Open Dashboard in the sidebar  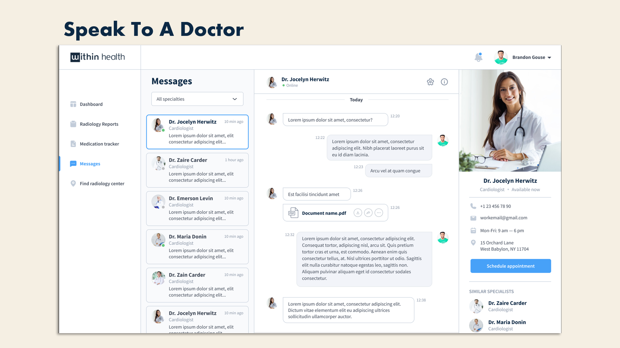pyautogui.click(x=91, y=104)
